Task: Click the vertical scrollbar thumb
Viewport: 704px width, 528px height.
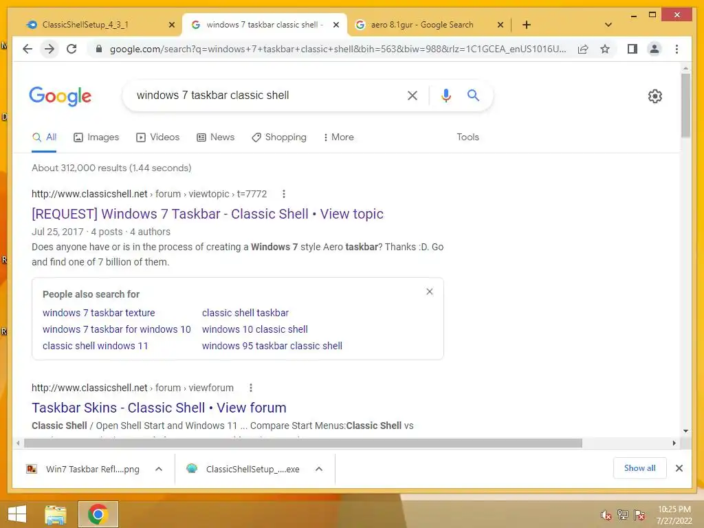Action: [x=685, y=105]
